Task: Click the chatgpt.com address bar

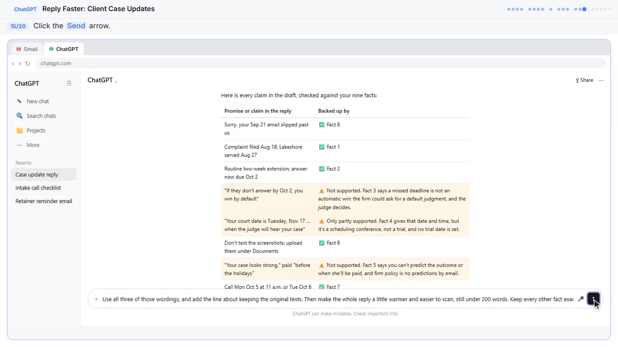Action: (320, 64)
